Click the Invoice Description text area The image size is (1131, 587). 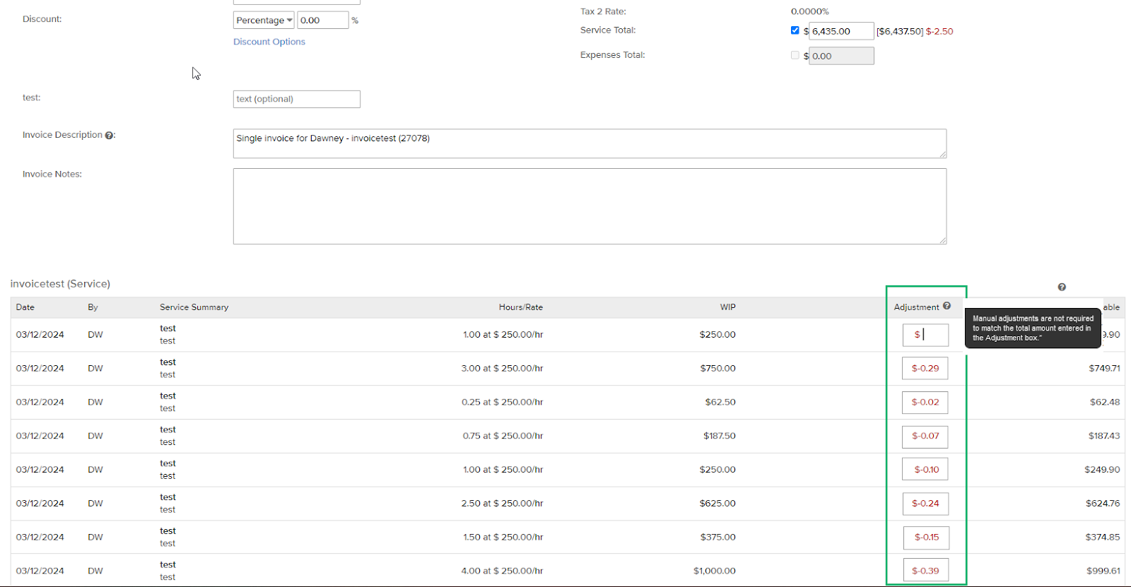pyautogui.click(x=589, y=143)
